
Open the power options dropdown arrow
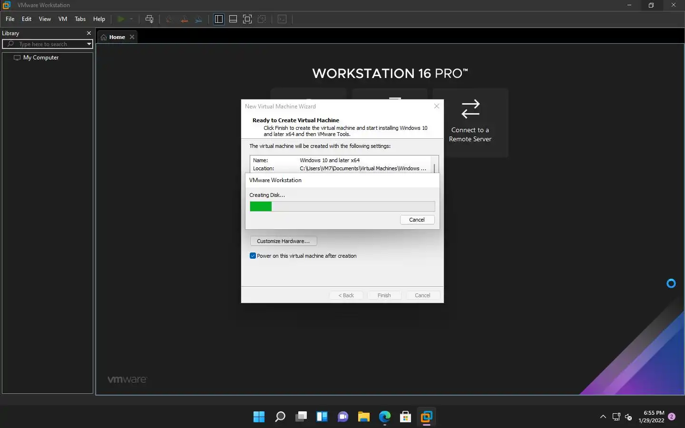coord(131,19)
